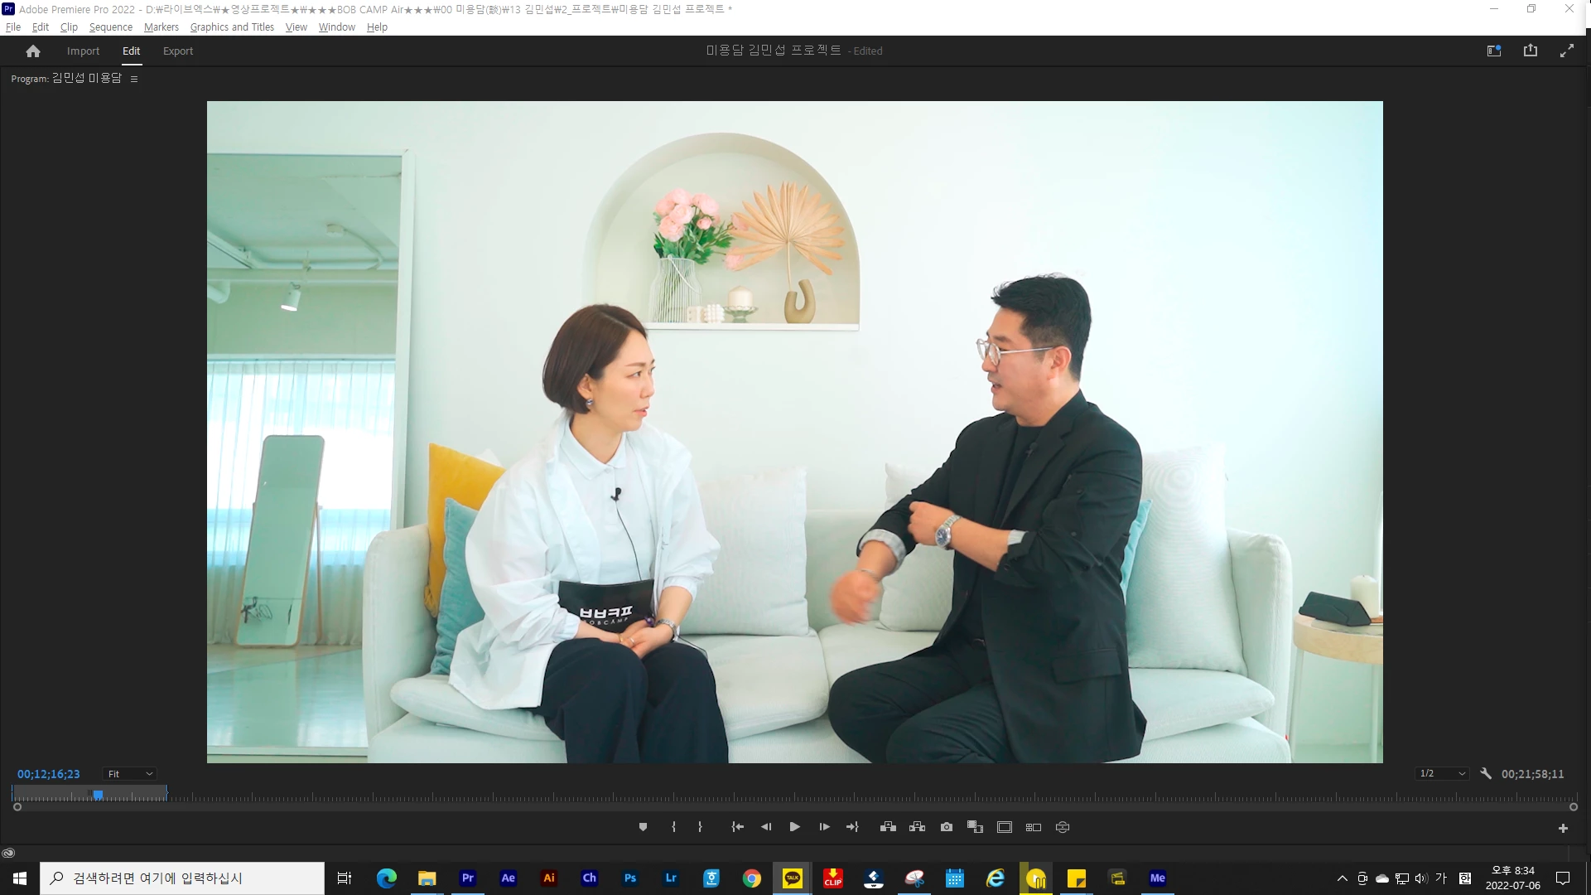The width and height of the screenshot is (1591, 895).
Task: Toggle VR Video display button
Action: (1063, 827)
